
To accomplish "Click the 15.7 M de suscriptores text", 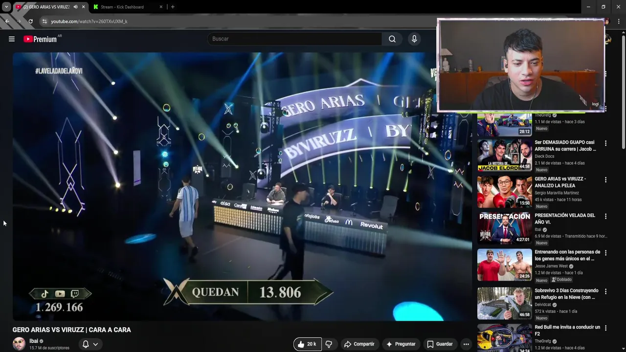I will (x=49, y=348).
